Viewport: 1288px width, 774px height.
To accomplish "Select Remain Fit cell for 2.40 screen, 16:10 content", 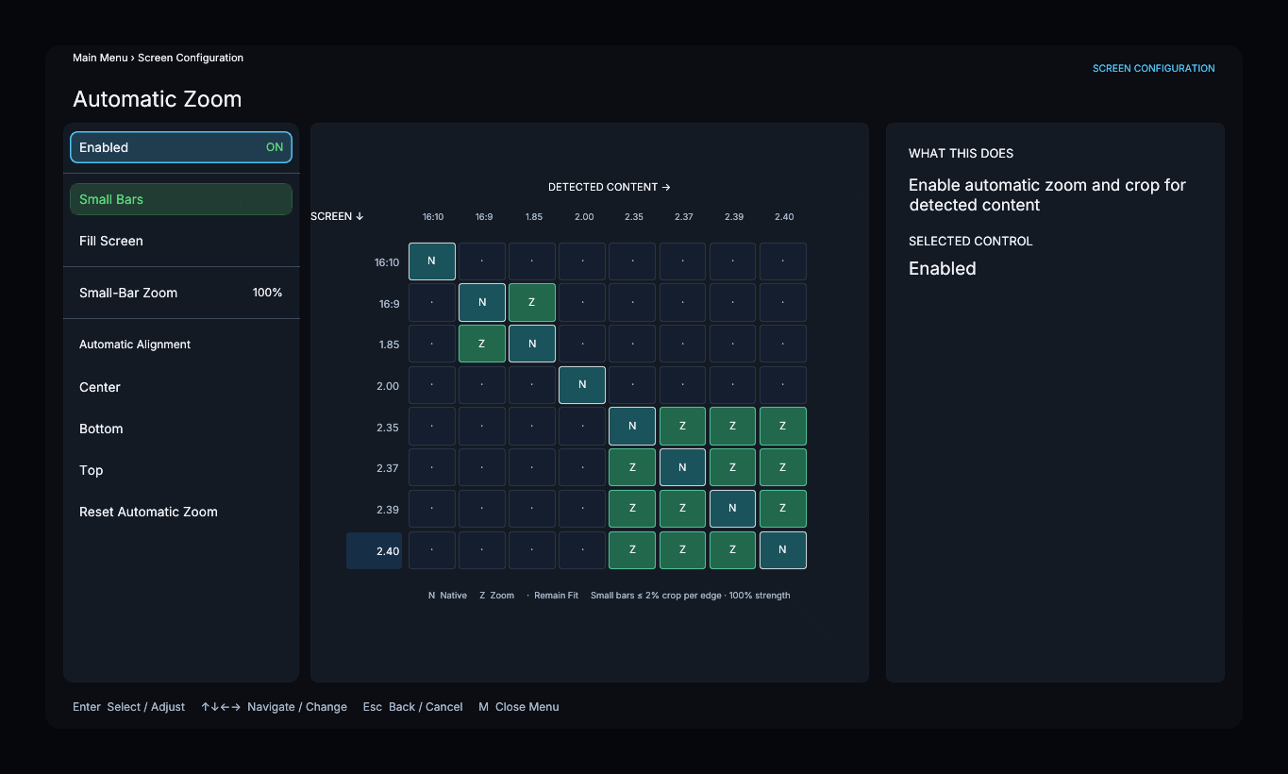I will (x=432, y=550).
